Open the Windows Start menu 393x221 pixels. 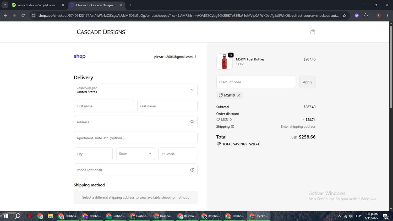[6, 216]
